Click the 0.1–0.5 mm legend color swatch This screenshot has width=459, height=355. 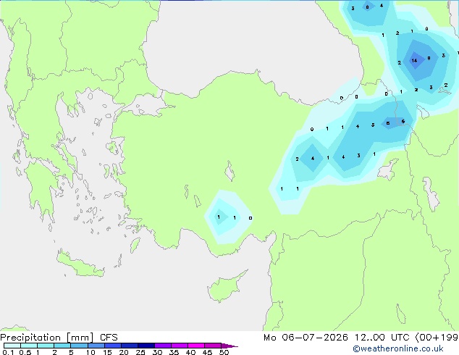[x=12, y=346]
